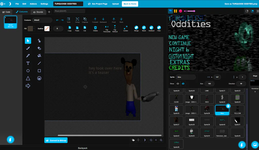Open the Fill color dropdown
Viewport: 259px width, 150px height.
(x=34, y=28)
